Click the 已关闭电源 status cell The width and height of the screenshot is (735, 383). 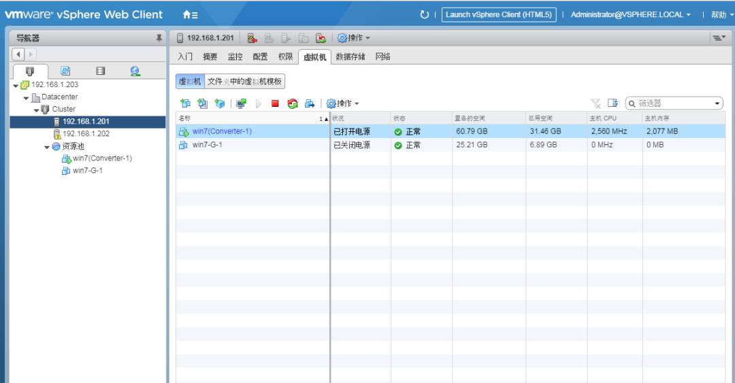(352, 146)
